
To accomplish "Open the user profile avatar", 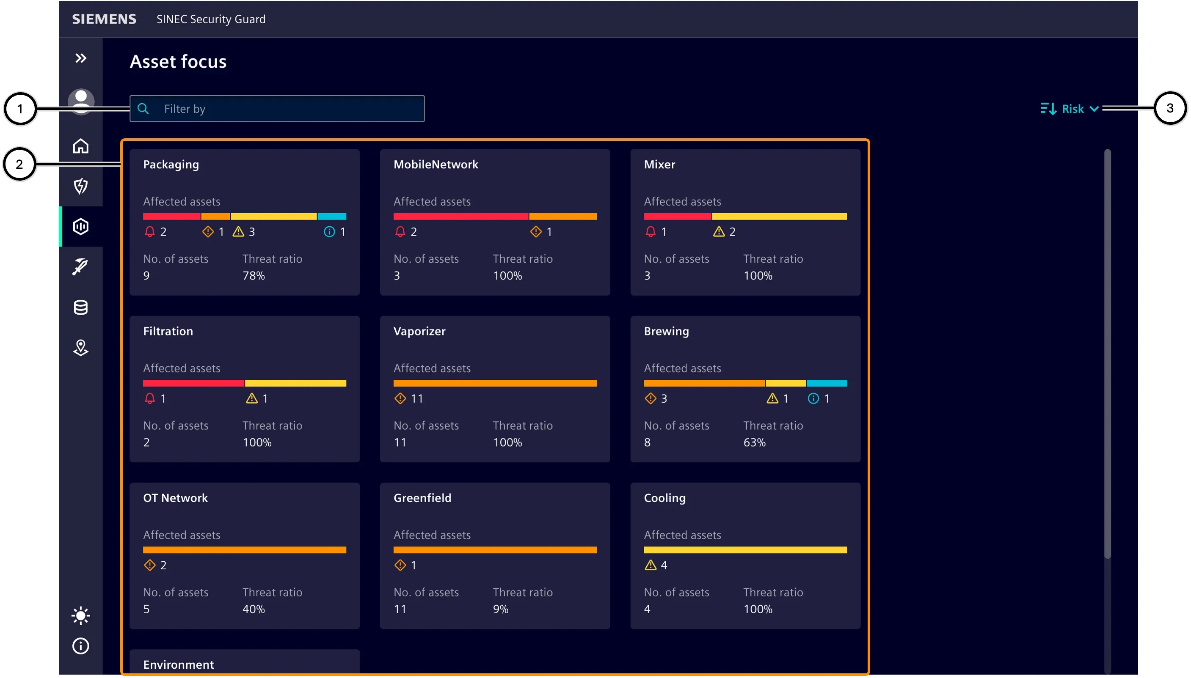I will [x=81, y=102].
